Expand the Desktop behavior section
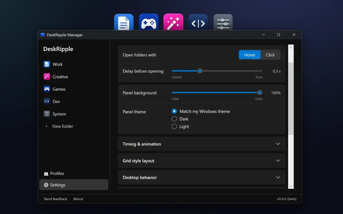The height and width of the screenshot is (214, 343). pos(202,177)
